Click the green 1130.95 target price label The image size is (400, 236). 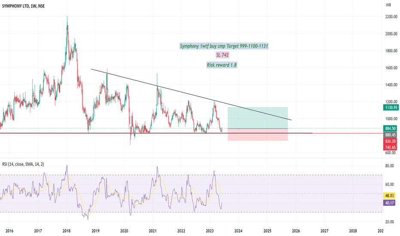click(391, 107)
